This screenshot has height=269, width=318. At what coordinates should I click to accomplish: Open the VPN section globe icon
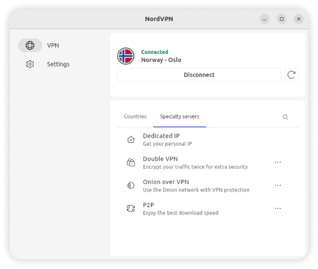(x=30, y=45)
